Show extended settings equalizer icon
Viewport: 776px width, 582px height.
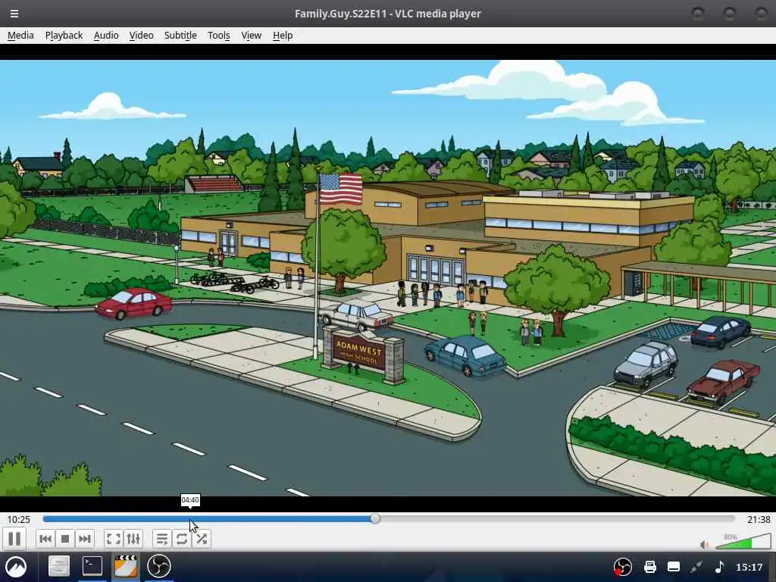coord(133,539)
